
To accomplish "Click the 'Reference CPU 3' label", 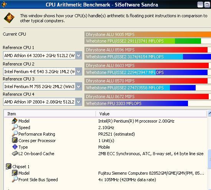I will click(x=18, y=79).
